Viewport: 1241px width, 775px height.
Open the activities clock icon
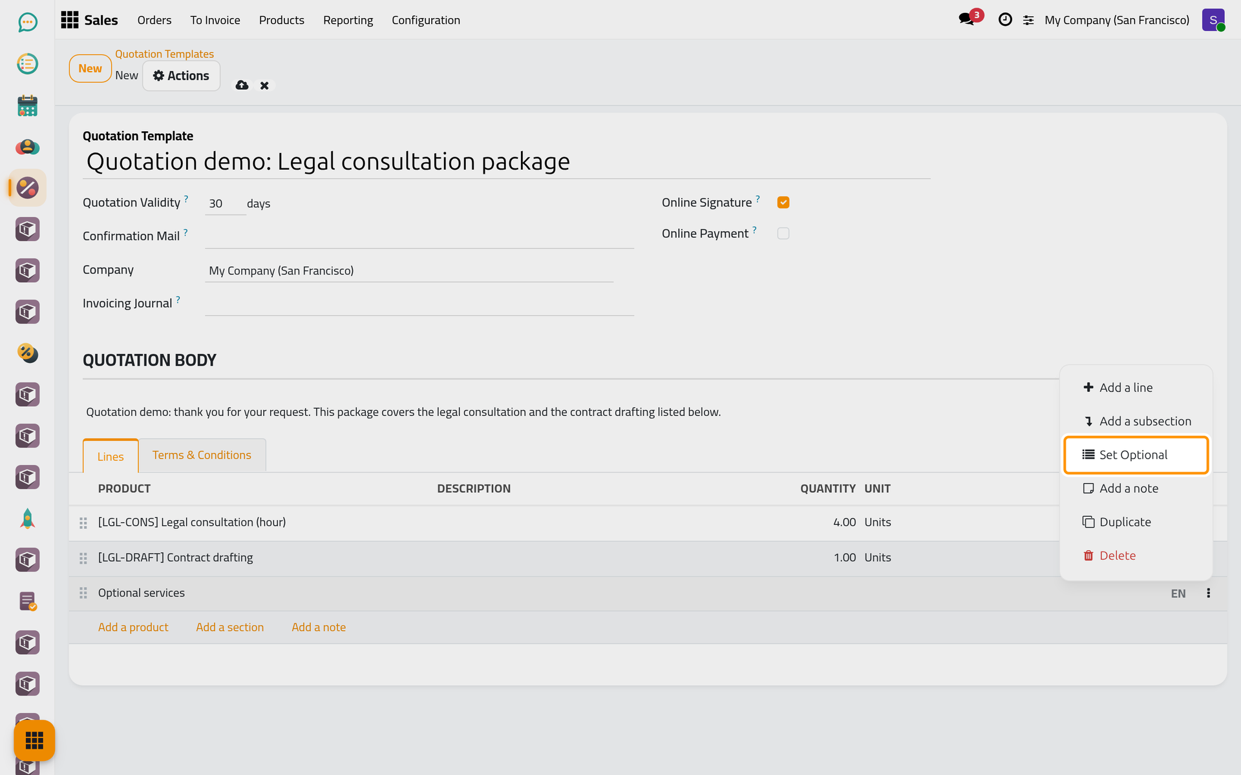[1005, 20]
